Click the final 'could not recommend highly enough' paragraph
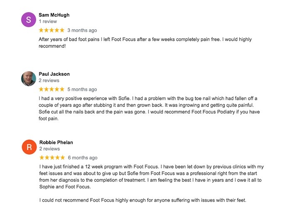This screenshot has width=291, height=213. coord(143,200)
